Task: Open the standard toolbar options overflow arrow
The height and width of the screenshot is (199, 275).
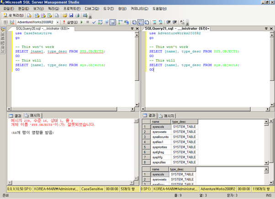Action: tap(90, 17)
